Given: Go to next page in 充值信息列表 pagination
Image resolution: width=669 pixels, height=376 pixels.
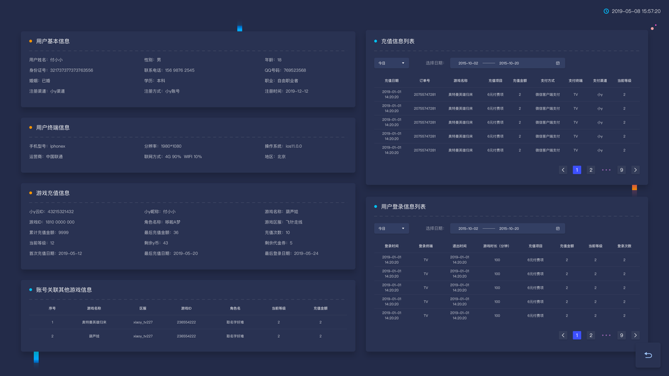Looking at the screenshot, I should pos(635,170).
